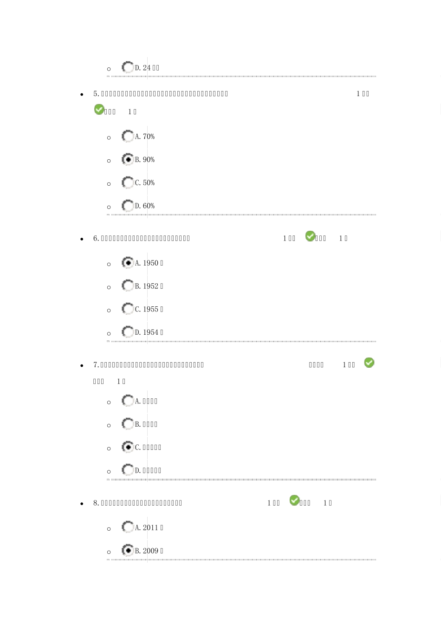Select radio option D. 24
Screen dimensions: 441x624
pos(128,67)
